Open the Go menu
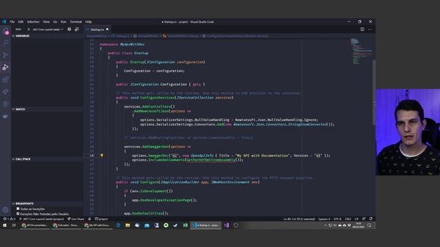This screenshot has width=440, height=247. tap(55, 21)
